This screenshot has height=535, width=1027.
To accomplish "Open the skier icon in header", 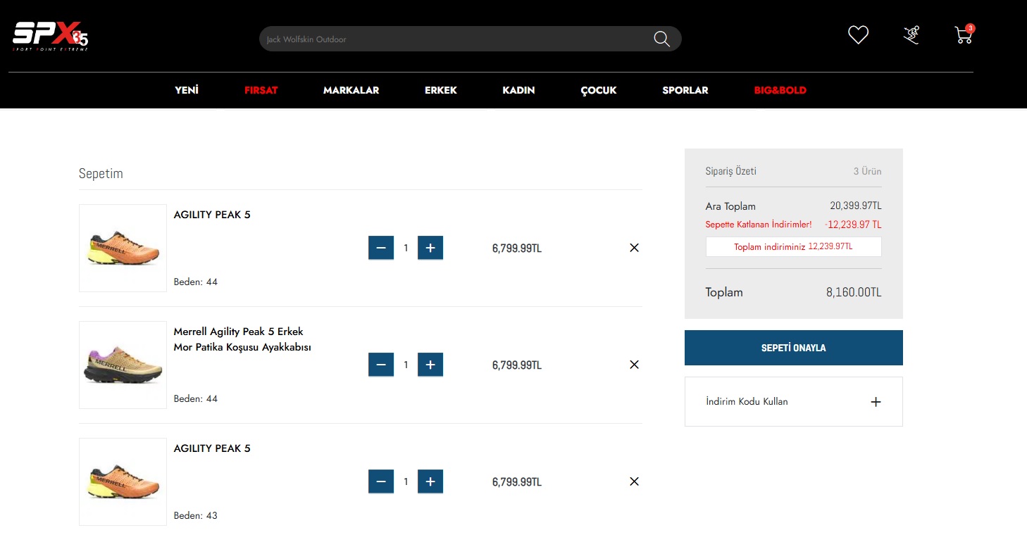I will (911, 34).
